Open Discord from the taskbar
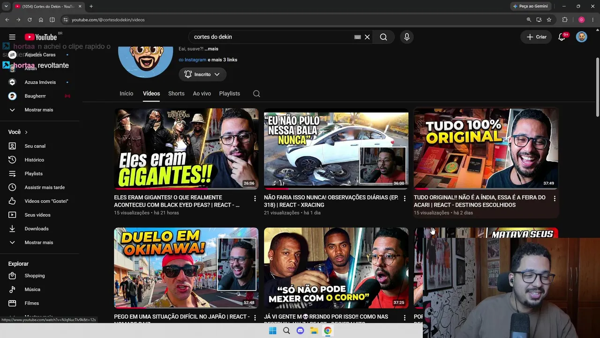The height and width of the screenshot is (338, 600). pos(300,331)
